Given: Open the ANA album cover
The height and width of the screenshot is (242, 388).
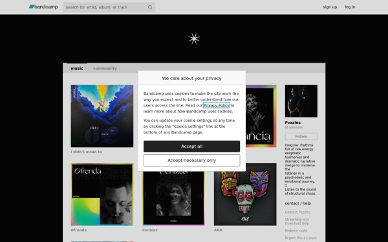Looking at the screenshot, I should click(245, 194).
